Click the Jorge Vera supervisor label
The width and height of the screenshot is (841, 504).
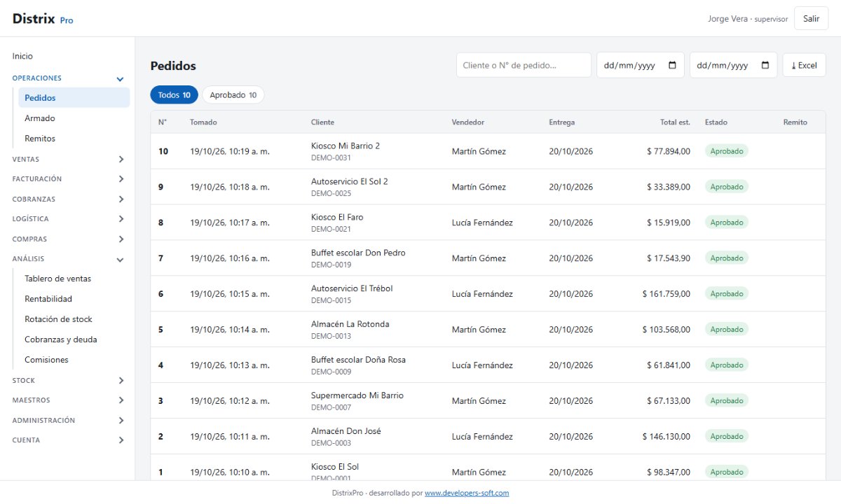[748, 19]
